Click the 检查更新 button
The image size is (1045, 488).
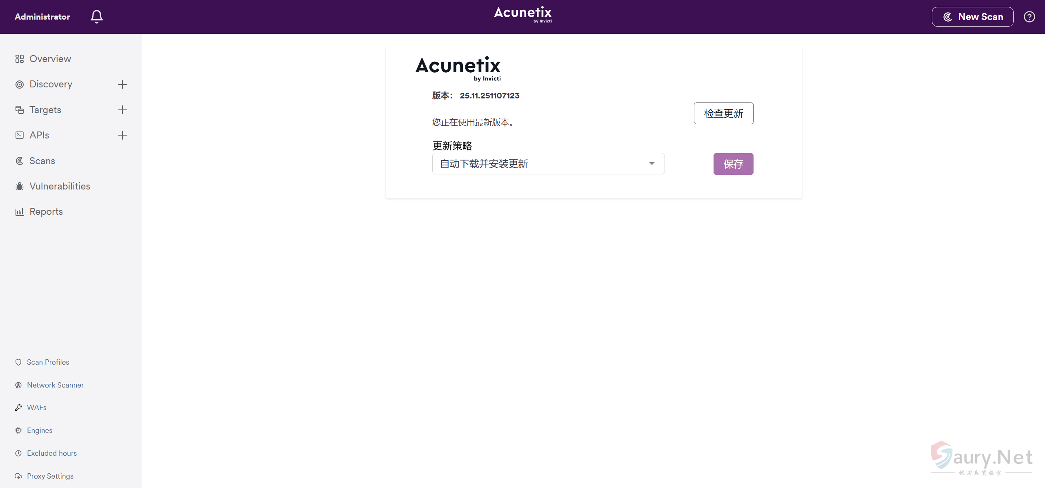[723, 113]
